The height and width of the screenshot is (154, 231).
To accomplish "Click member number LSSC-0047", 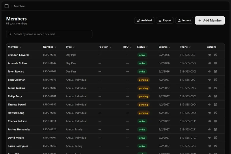I will click(x=50, y=63).
